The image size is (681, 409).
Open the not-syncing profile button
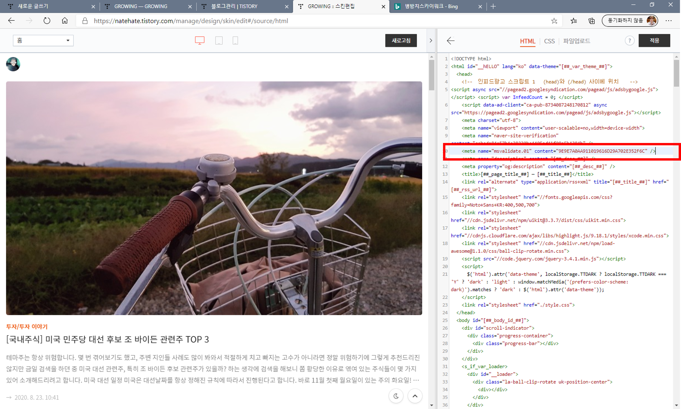[x=630, y=21]
